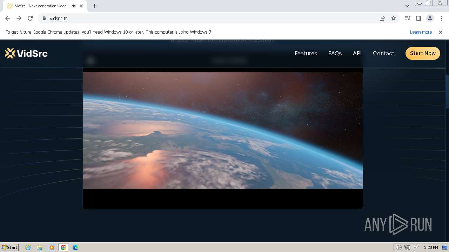The height and width of the screenshot is (252, 449).
Task: Launch Microsoft Edge from taskbar
Action: coord(75,247)
